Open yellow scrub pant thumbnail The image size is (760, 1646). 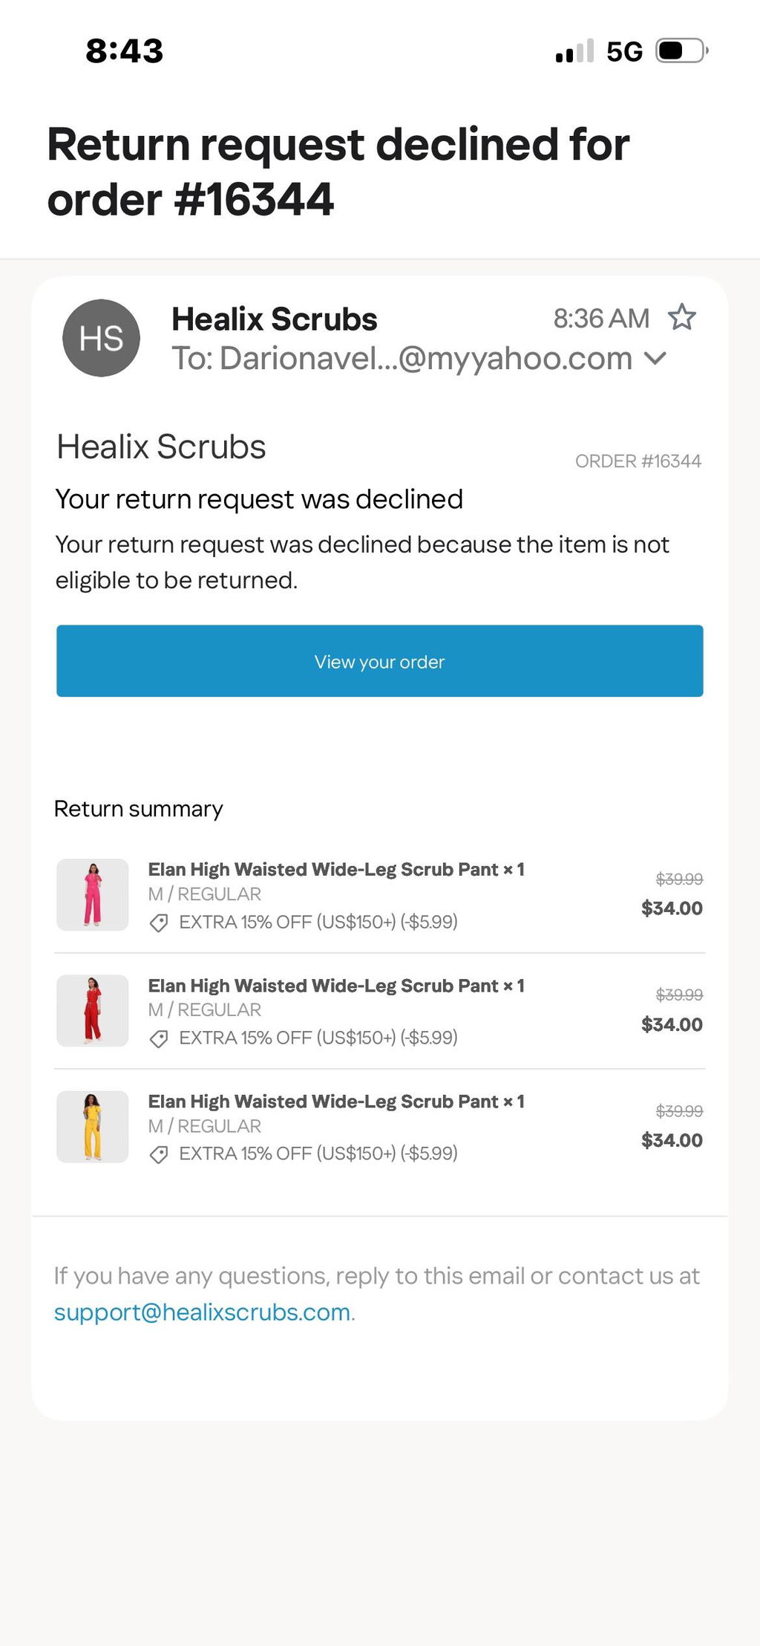[x=93, y=1127]
